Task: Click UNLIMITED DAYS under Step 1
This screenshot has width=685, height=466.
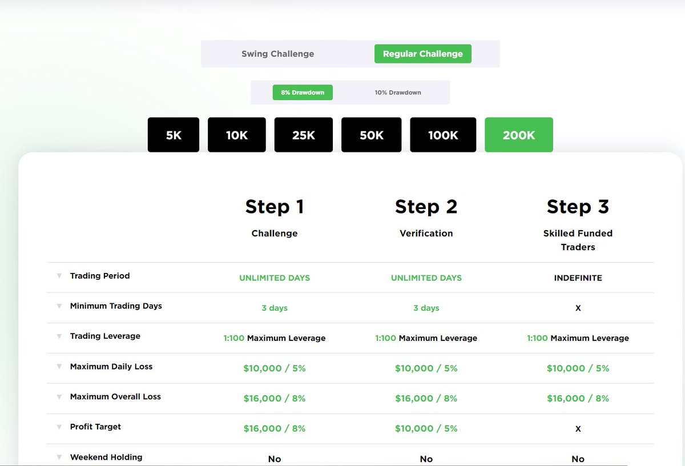Action: click(x=275, y=278)
